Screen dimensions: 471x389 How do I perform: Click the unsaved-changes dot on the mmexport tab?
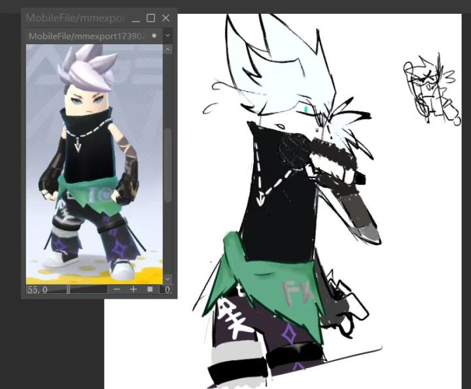tap(154, 36)
